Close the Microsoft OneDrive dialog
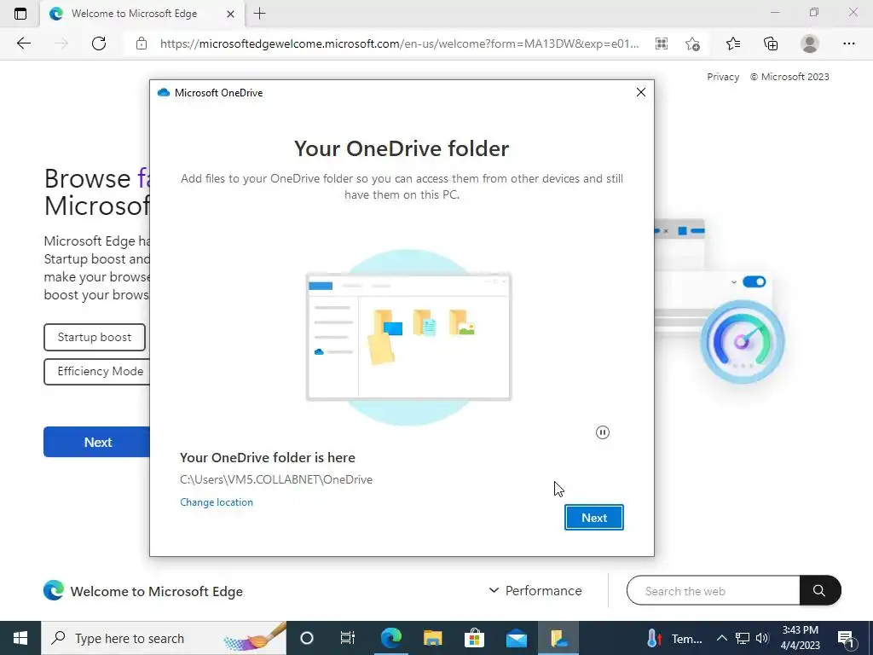 click(x=641, y=92)
